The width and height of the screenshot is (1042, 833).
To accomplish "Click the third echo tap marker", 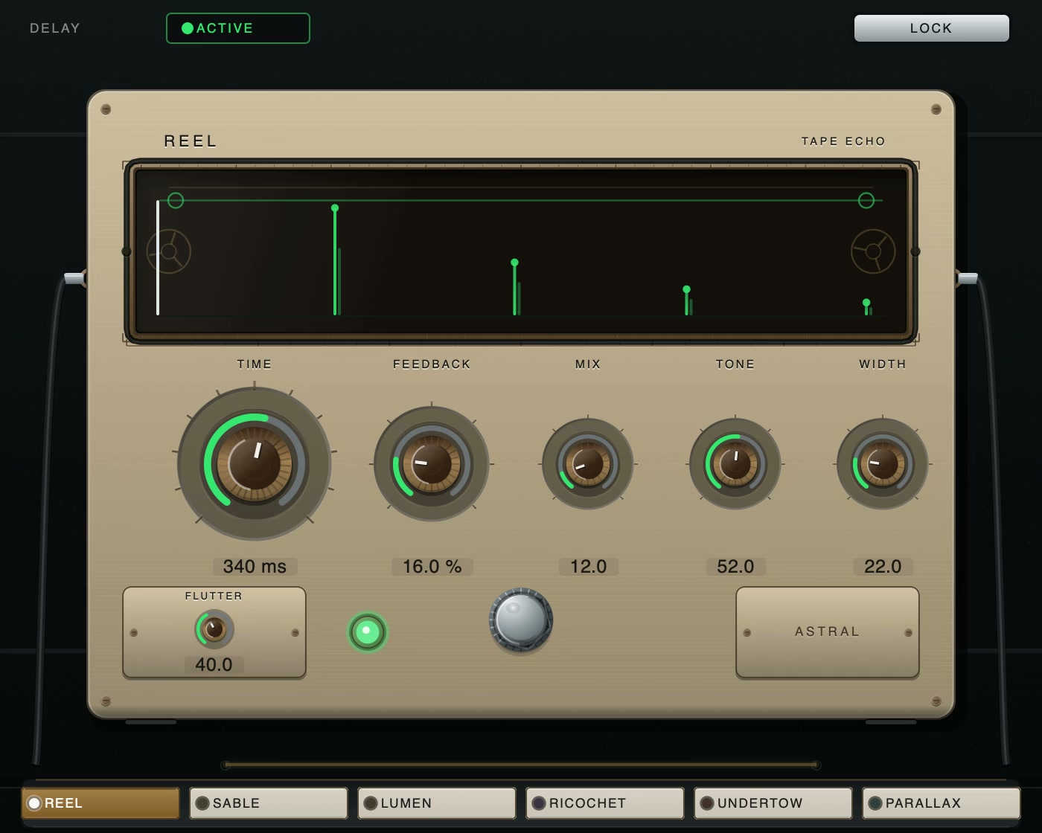I will [687, 301].
